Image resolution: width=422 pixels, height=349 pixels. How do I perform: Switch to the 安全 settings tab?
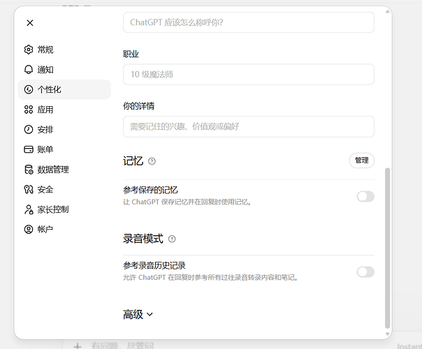[x=64, y=189]
